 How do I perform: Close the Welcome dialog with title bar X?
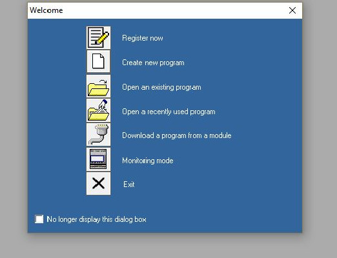tap(292, 10)
